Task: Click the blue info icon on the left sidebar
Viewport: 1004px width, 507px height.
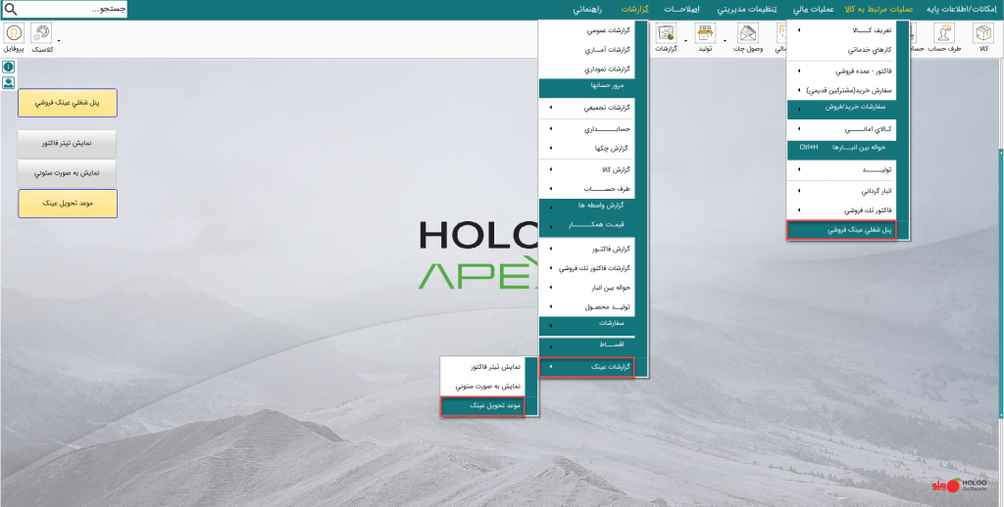Action: tap(8, 68)
